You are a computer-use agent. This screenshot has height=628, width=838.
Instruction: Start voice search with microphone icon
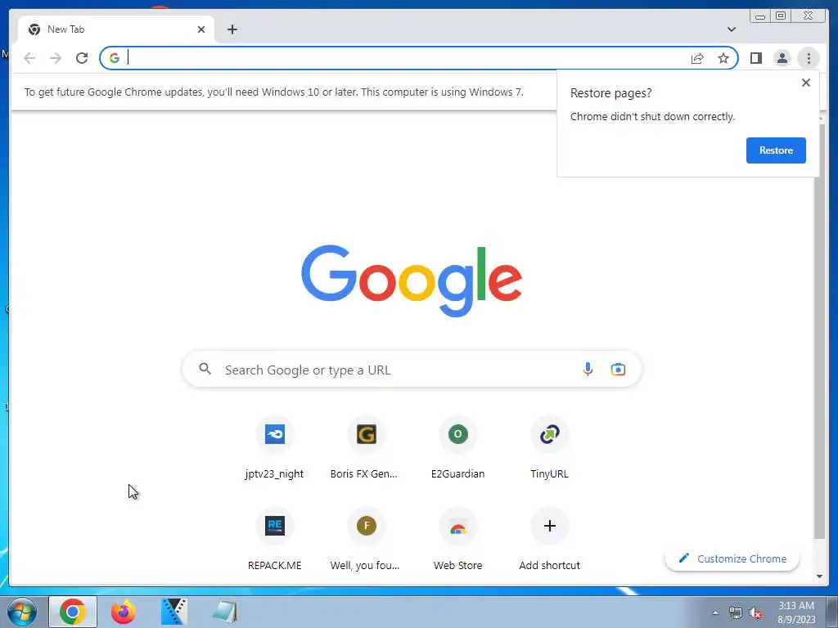coord(588,369)
